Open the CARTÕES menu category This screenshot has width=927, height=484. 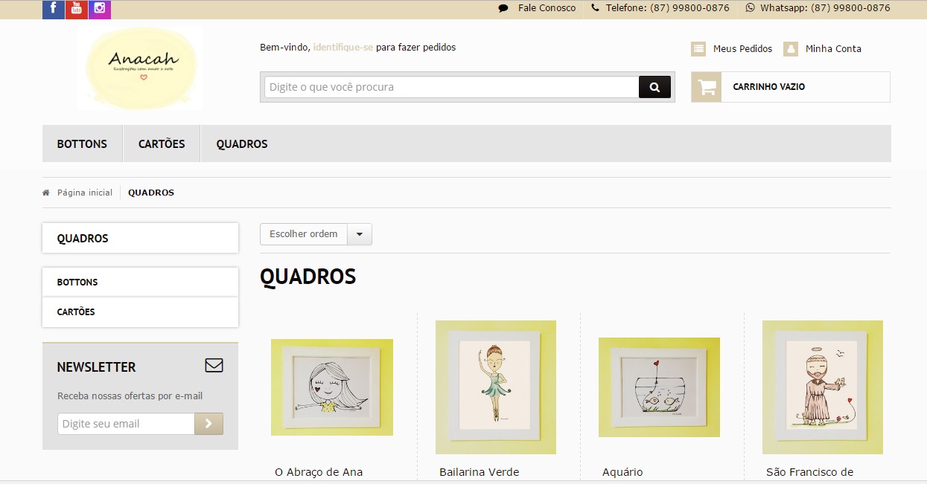[162, 143]
